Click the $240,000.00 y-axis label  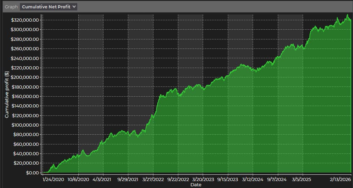point(25,58)
